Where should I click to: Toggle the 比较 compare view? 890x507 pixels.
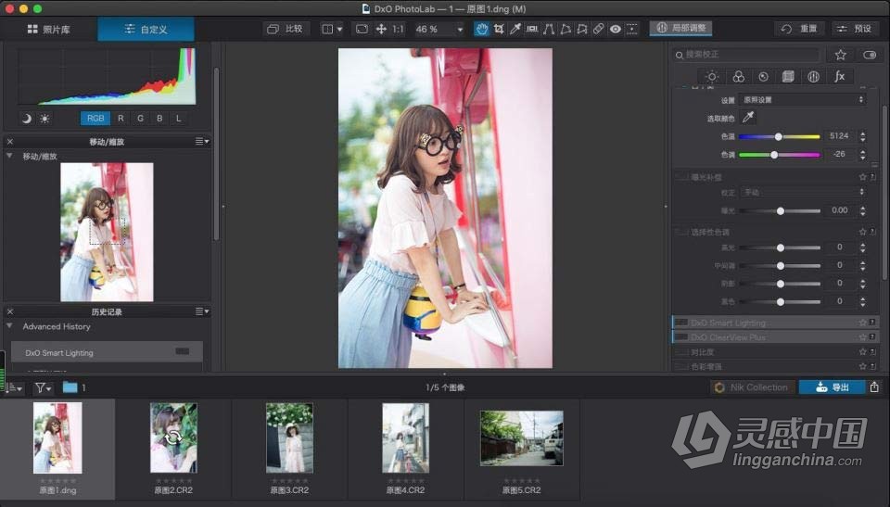286,29
